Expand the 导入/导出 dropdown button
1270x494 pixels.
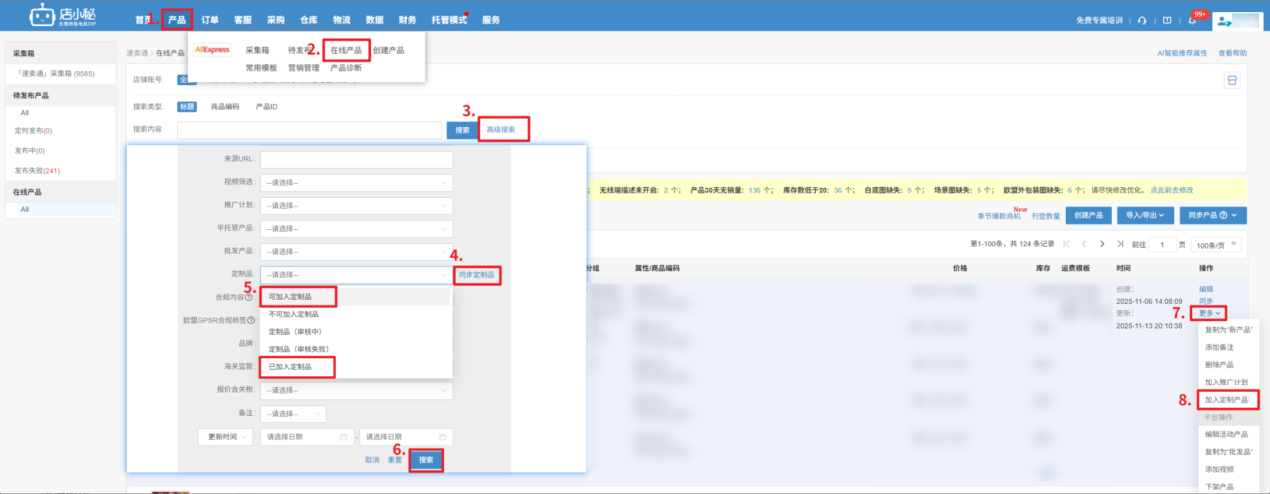[1145, 215]
